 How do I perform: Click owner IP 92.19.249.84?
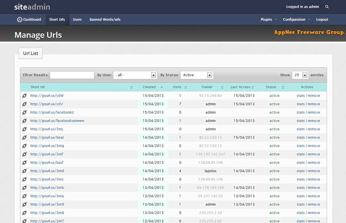point(210,96)
